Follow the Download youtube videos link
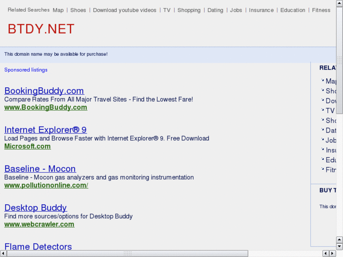The height and width of the screenshot is (257, 343). tap(125, 10)
